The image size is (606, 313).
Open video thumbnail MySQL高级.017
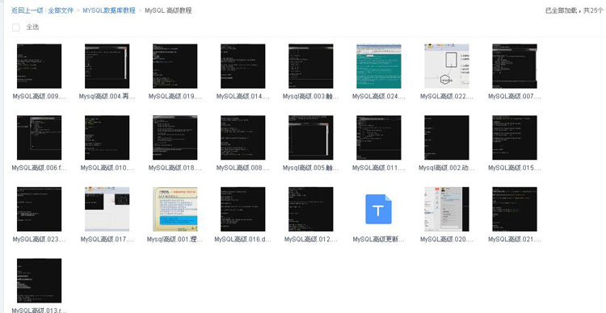[x=107, y=209]
